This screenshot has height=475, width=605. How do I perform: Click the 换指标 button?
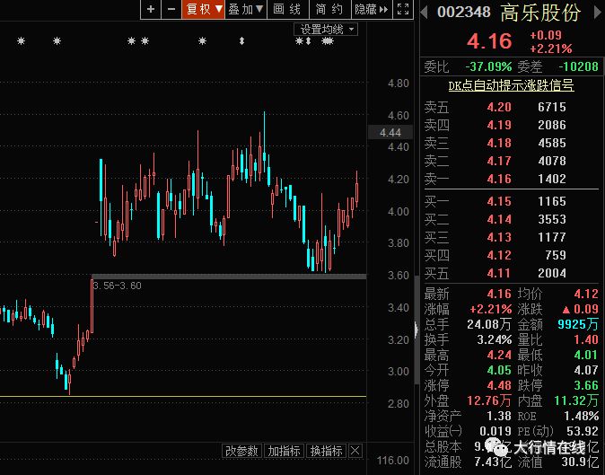point(326,451)
